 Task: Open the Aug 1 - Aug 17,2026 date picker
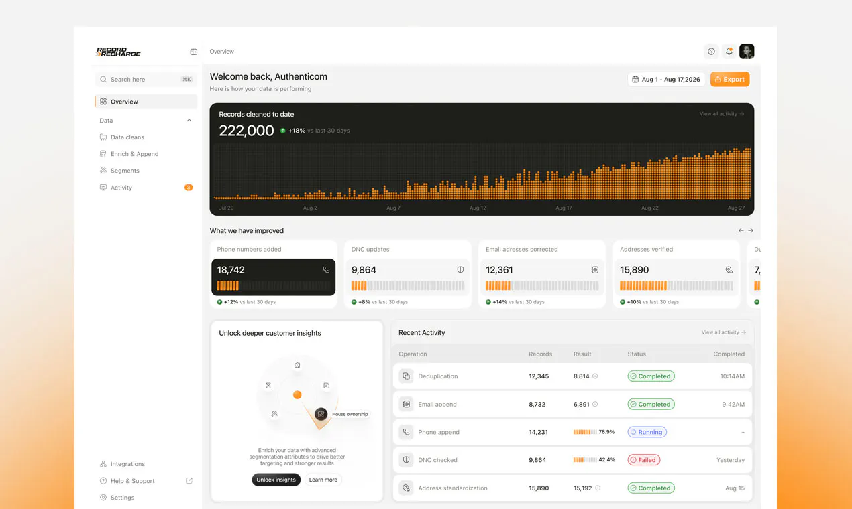666,79
